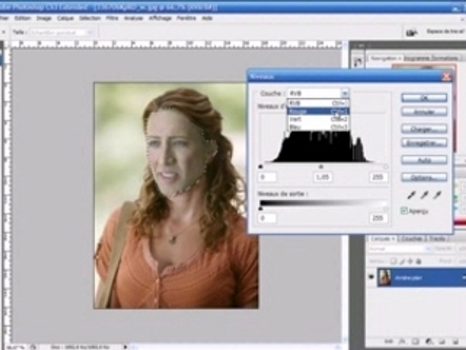Image resolution: width=466 pixels, height=350 pixels.
Task: Click the gamma field showing 1,05
Action: coord(323,177)
